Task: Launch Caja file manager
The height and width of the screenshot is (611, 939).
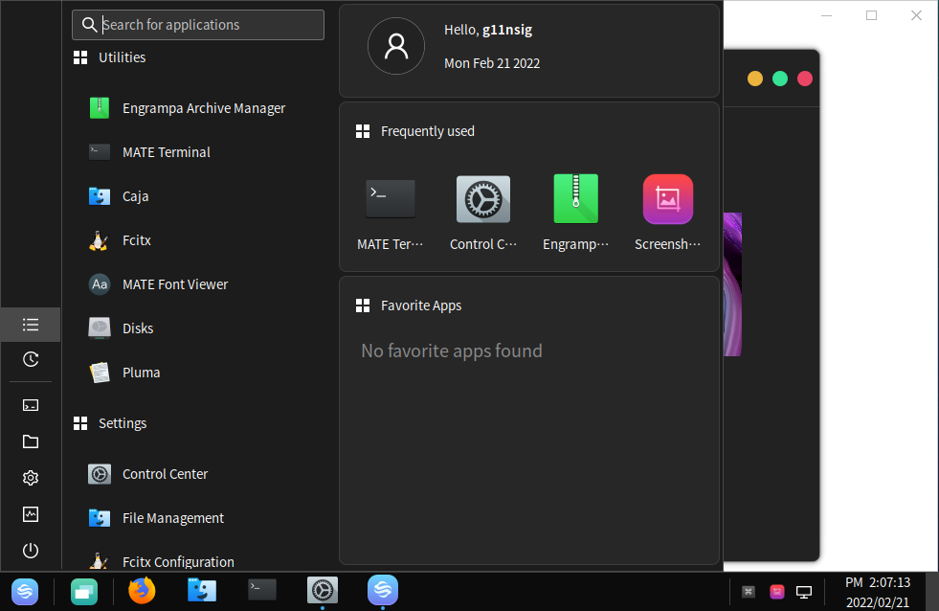Action: point(136,195)
